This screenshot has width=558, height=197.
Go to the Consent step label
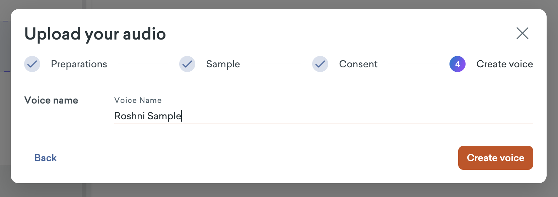click(x=358, y=64)
